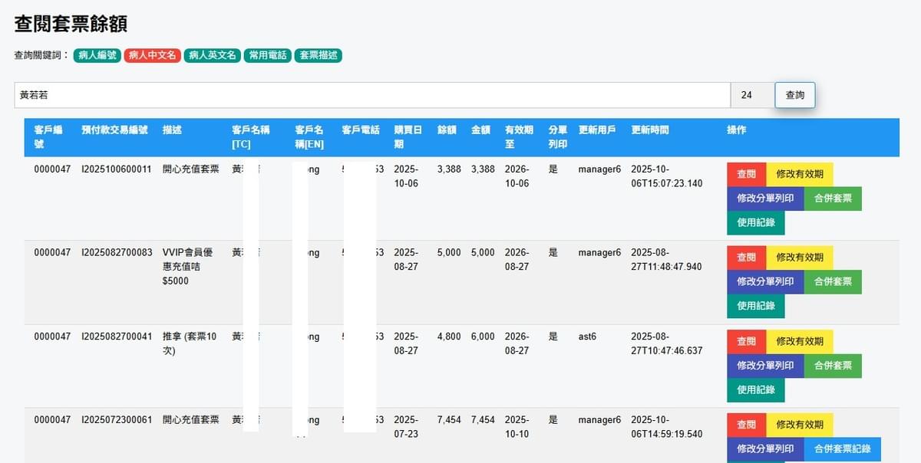Open 使用記錄 for the first package row

coord(755,222)
